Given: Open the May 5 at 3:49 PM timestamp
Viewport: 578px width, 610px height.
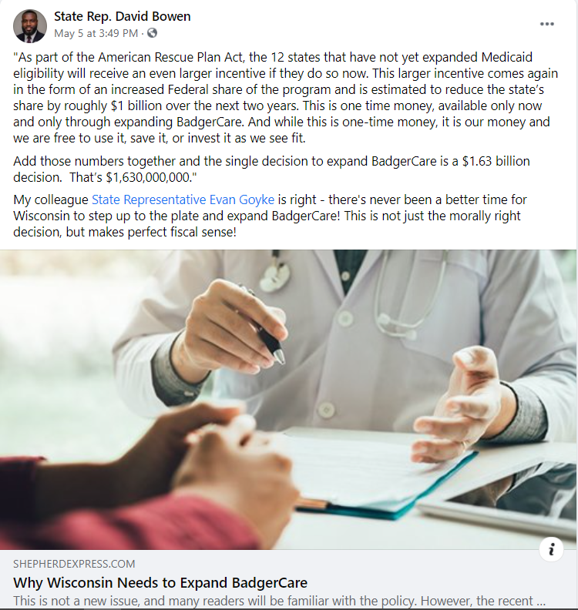Looking at the screenshot, I should (x=96, y=33).
